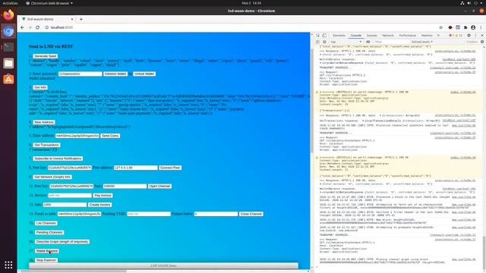Image resolution: width=486 pixels, height=273 pixels.
Task: Click the localhost address bar
Action: [241, 27]
